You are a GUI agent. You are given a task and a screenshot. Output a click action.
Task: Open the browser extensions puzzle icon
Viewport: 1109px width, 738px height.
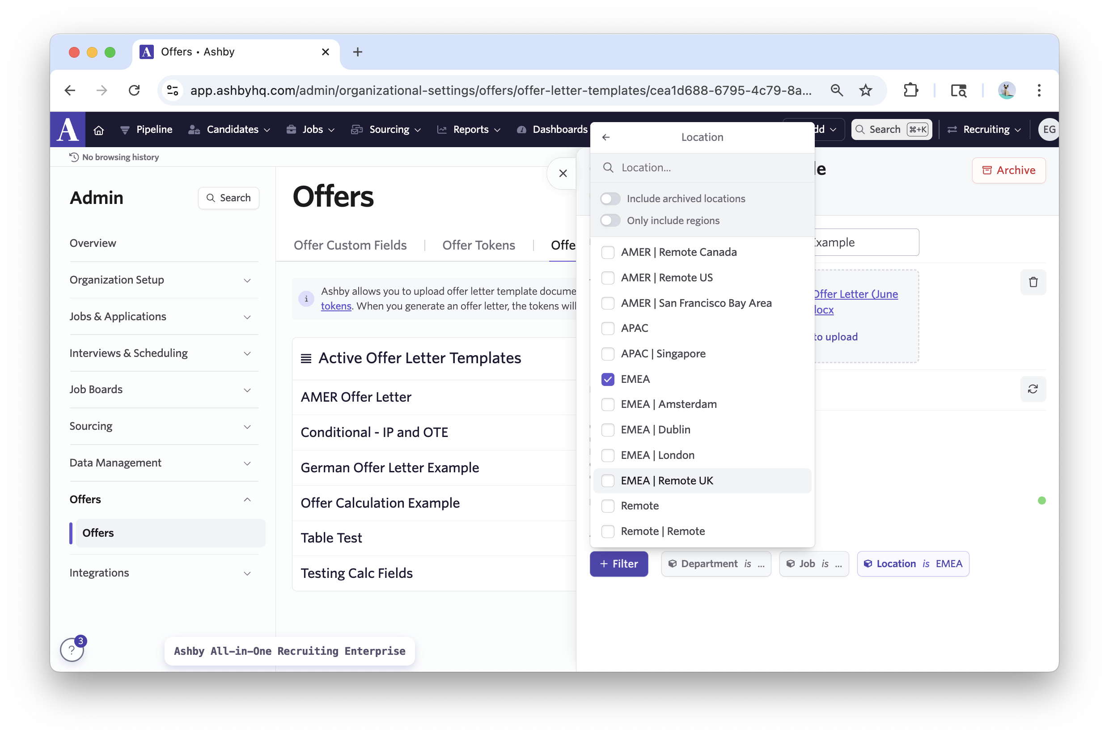911,90
